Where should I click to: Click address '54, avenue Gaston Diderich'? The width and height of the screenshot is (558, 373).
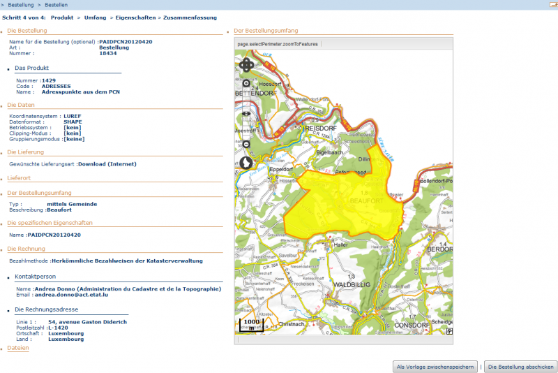click(88, 322)
